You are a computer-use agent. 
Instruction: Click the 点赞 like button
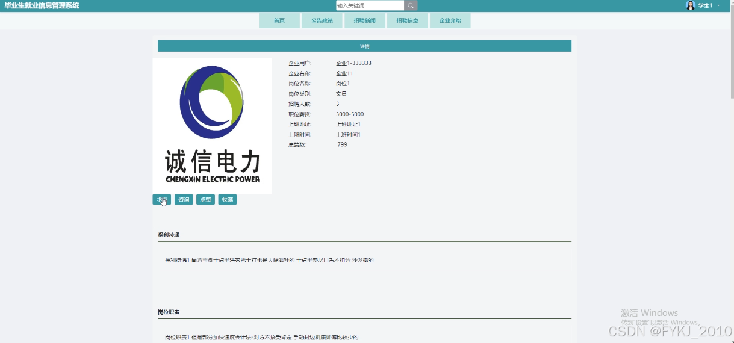click(205, 199)
